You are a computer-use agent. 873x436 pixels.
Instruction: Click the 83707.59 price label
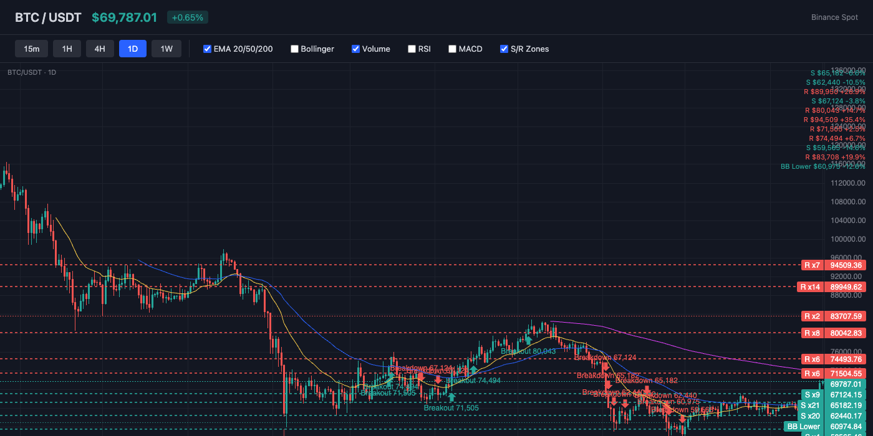846,316
